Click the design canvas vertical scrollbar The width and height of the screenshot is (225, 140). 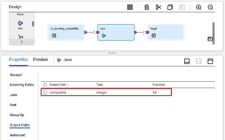213,33
